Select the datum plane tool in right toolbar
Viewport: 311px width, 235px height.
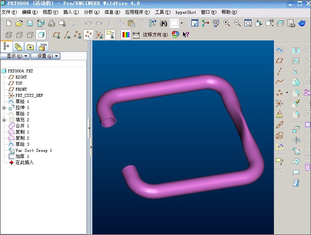[x=279, y=61]
